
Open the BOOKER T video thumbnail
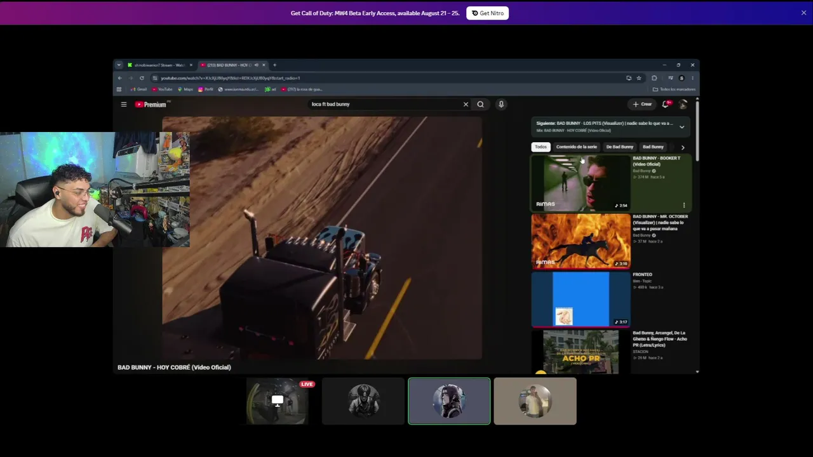581,183
